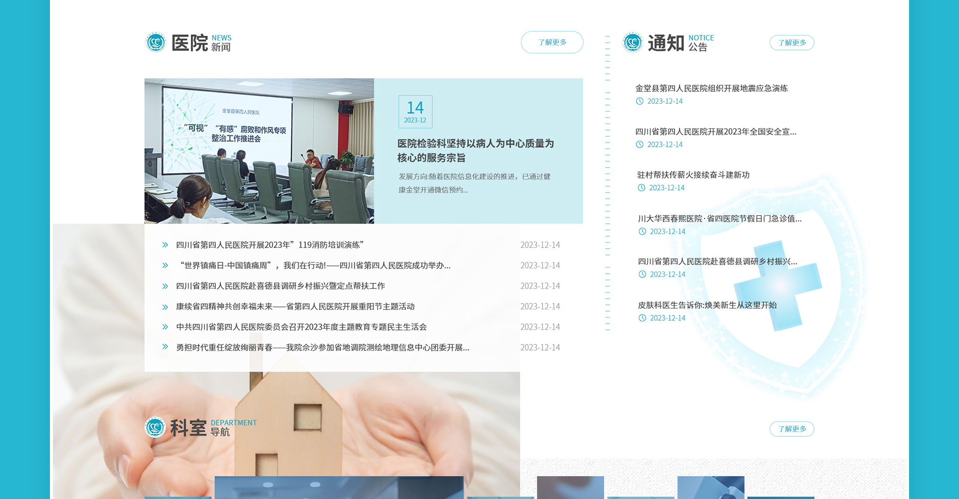This screenshot has height=499, width=959.
Task: Click the logo icon beside 科室导航 heading
Action: coord(155,427)
